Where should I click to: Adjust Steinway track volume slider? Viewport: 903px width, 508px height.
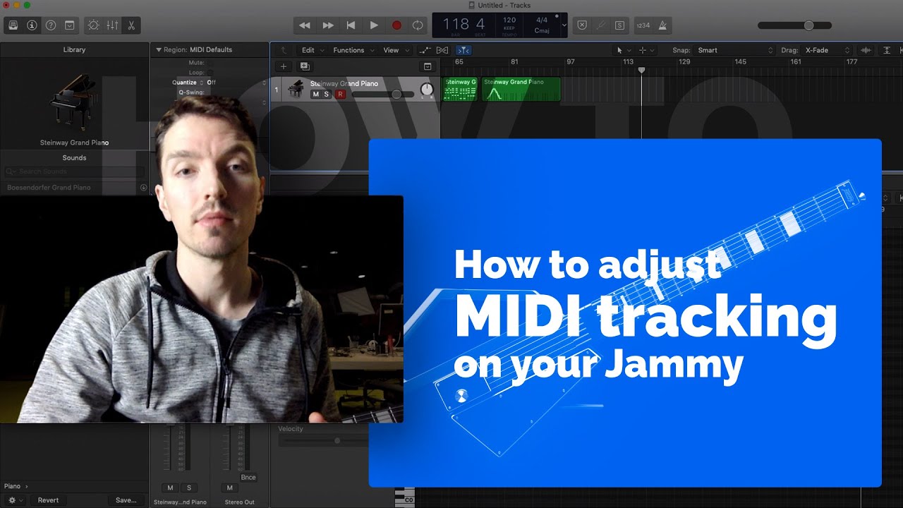point(382,95)
